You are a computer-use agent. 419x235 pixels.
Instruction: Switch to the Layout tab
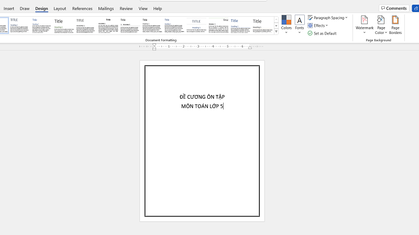[x=60, y=9]
